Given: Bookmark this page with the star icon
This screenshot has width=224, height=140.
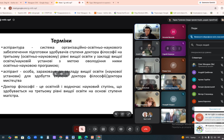Looking at the screenshot, I should coord(215,8).
